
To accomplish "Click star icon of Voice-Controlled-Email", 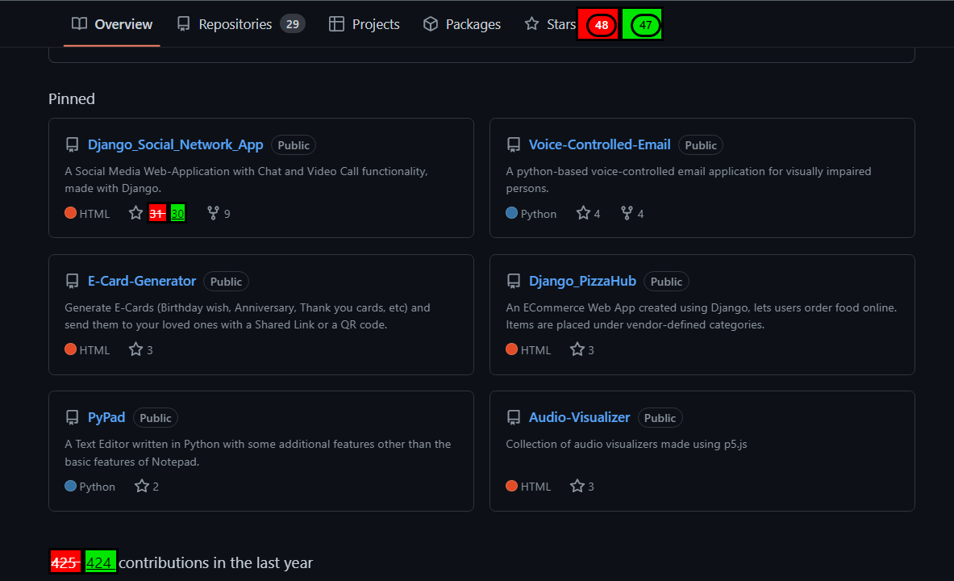I will click(x=584, y=213).
